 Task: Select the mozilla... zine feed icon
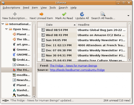tap(14, 75)
